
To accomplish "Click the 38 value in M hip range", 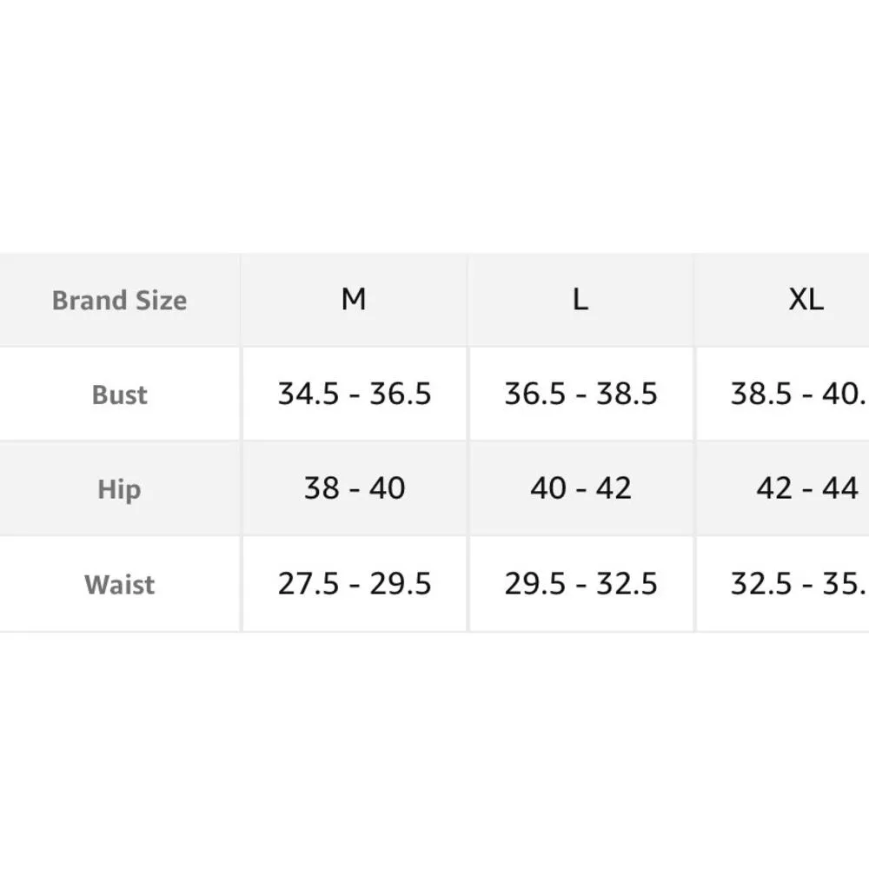I will point(322,488).
